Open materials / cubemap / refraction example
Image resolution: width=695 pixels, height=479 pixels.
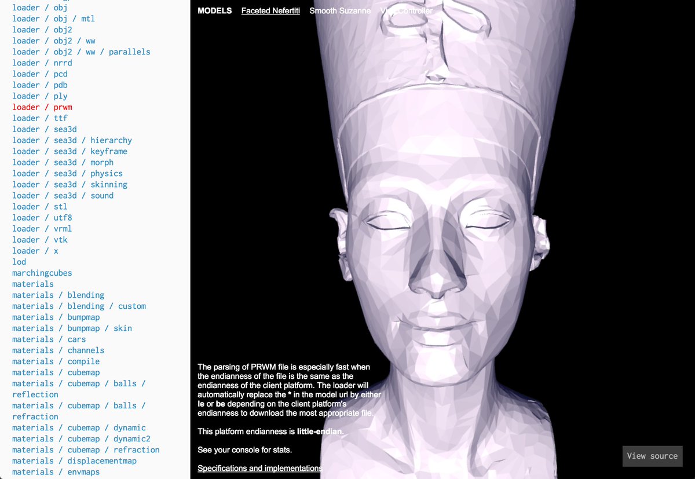[86, 449]
